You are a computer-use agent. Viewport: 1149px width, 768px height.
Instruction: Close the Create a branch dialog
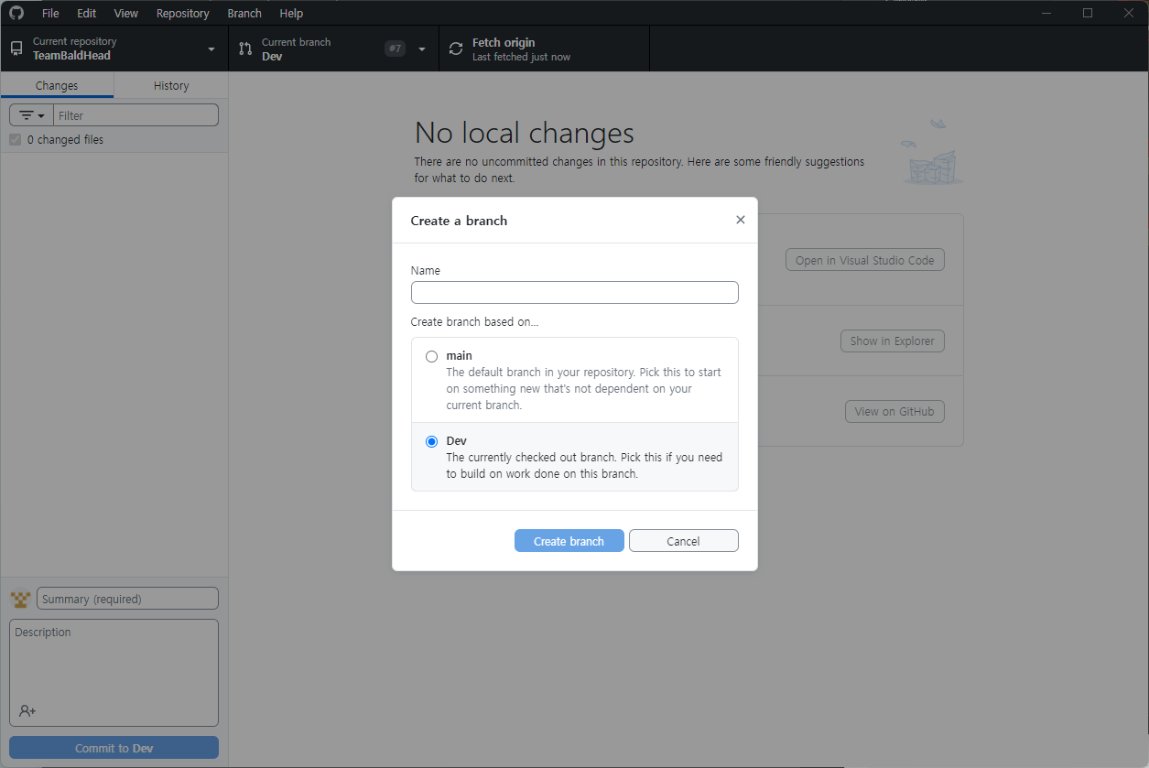pyautogui.click(x=741, y=220)
